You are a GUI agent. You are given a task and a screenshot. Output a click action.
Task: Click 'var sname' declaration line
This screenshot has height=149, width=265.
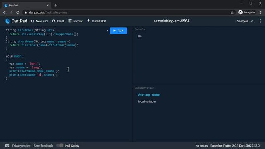click(26, 67)
